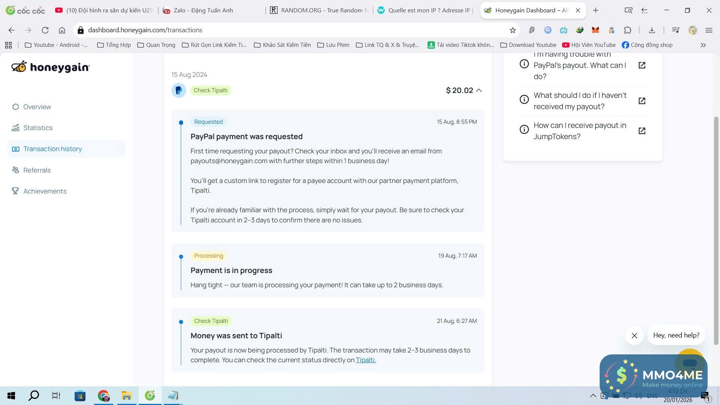Open the Overview sidebar page

(37, 107)
